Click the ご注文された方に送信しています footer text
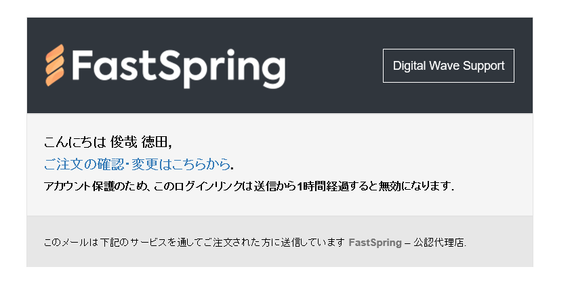This screenshot has width=572, height=286. coord(270,242)
